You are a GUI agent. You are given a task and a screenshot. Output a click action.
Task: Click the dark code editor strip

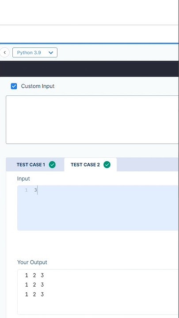89,69
